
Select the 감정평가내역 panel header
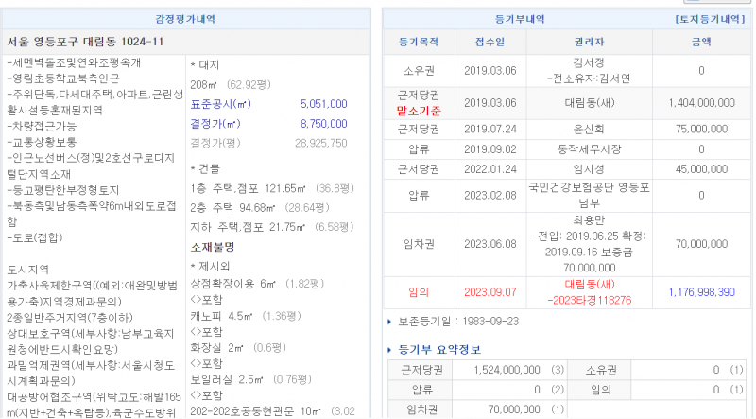[x=187, y=18]
